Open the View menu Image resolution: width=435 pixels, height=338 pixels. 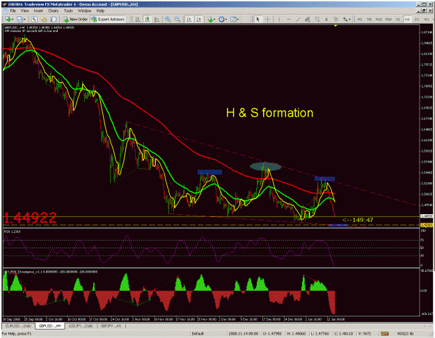point(24,11)
